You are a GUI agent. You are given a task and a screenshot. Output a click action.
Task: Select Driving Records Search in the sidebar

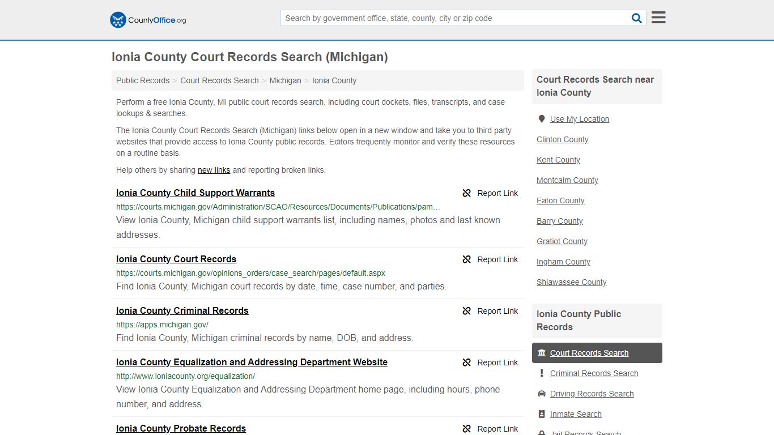tap(592, 394)
